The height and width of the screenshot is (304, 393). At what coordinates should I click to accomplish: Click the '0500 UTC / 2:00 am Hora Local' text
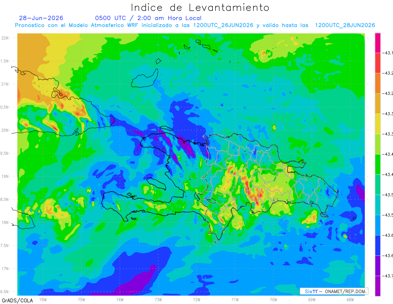(148, 18)
